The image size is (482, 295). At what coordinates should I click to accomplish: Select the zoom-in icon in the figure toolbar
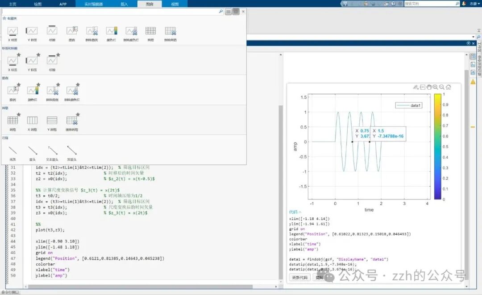[435, 87]
